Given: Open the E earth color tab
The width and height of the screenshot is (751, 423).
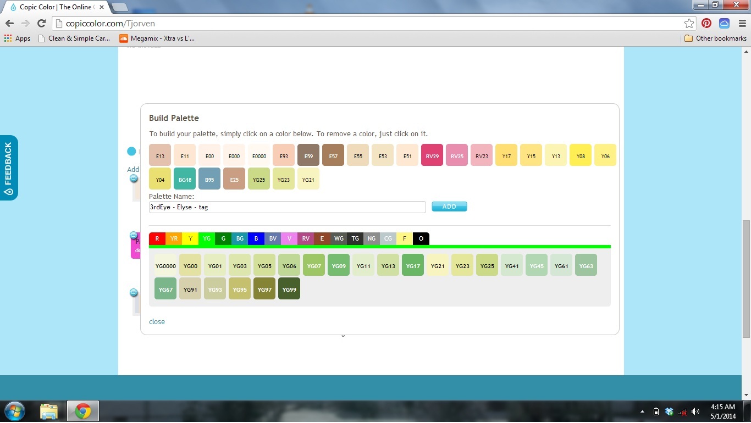Looking at the screenshot, I should [322, 238].
